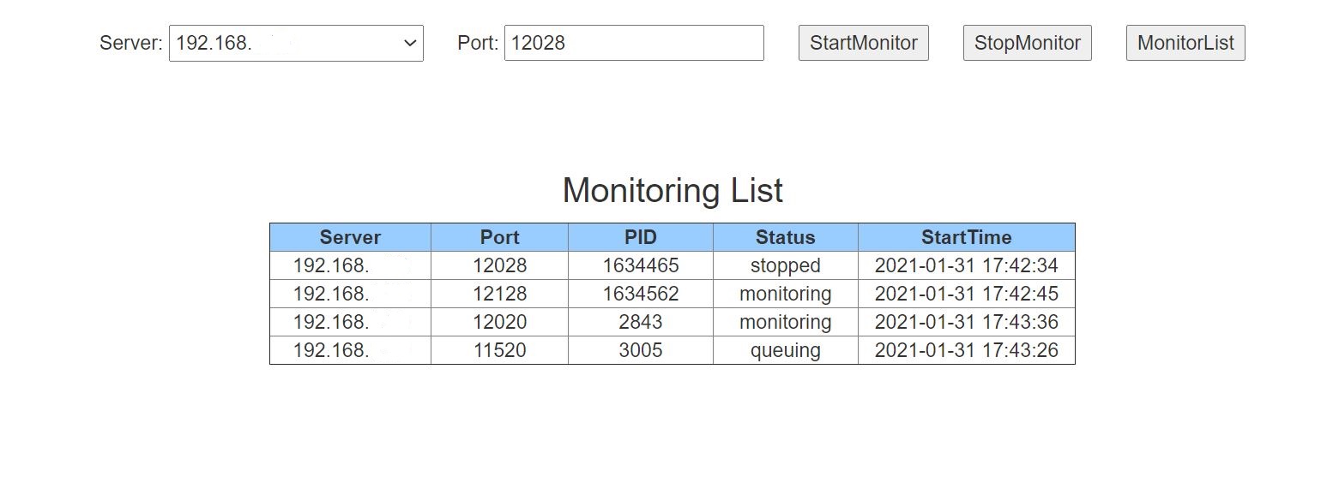Select the stopped status cell
The height and width of the screenshot is (500, 1333).
(x=785, y=265)
